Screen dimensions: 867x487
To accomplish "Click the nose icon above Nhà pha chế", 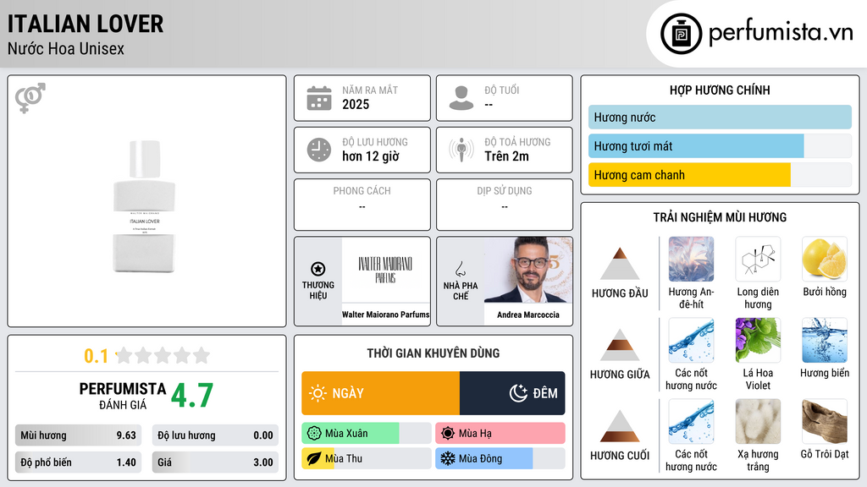I will 460,269.
